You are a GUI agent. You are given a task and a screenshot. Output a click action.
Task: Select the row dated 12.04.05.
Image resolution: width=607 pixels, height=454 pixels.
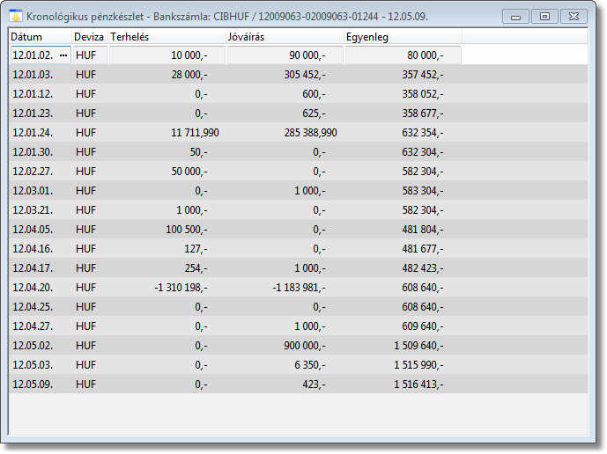point(298,229)
